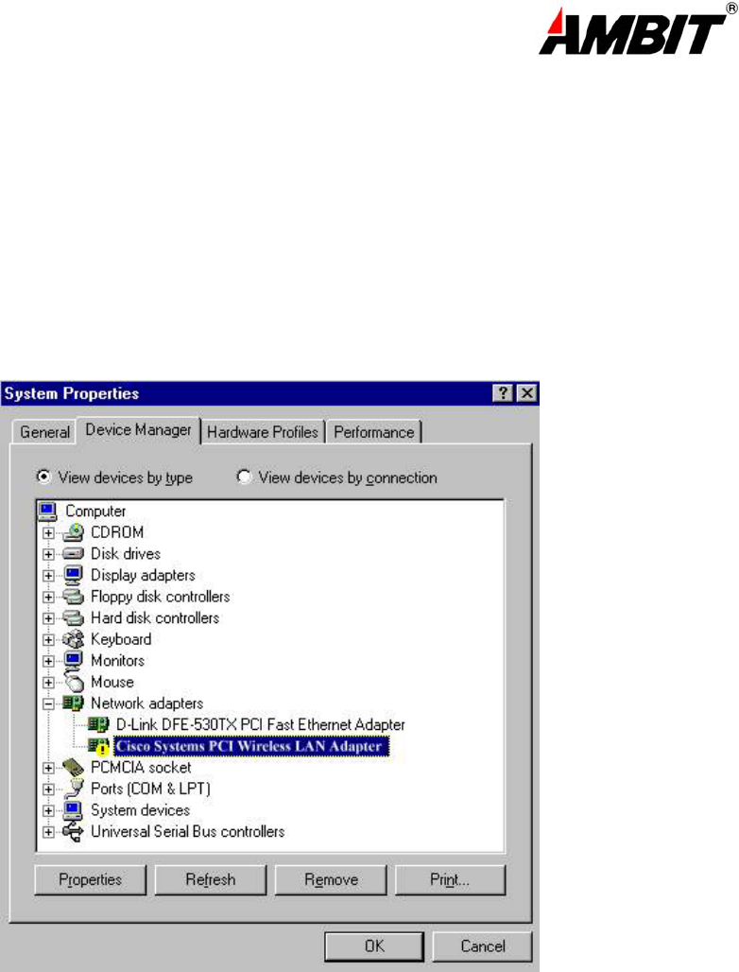Click the Keyboard category icon
This screenshot has height=972, width=739.
(73, 639)
